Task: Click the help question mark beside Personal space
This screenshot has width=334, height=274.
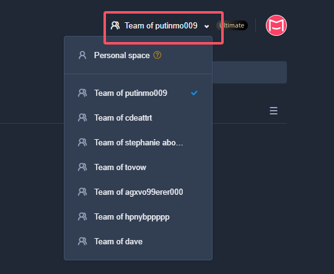Action: [x=157, y=55]
